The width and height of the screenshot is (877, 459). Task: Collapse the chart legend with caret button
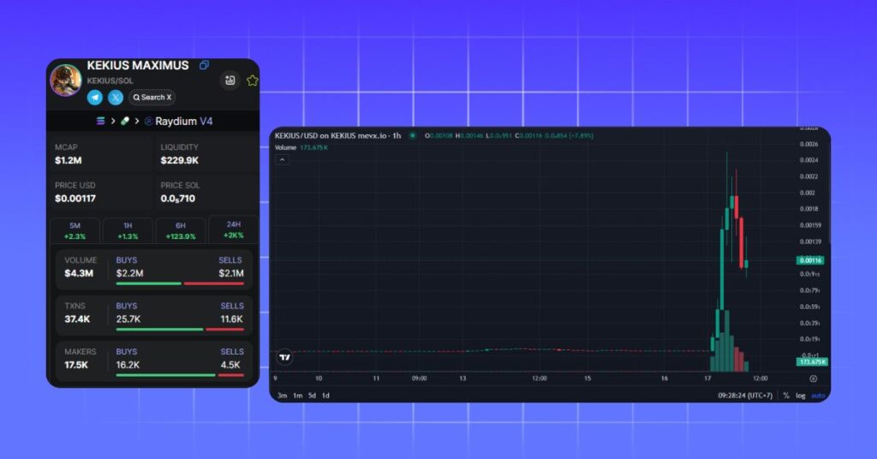283,160
